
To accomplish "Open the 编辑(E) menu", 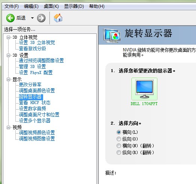I will 31,6.
